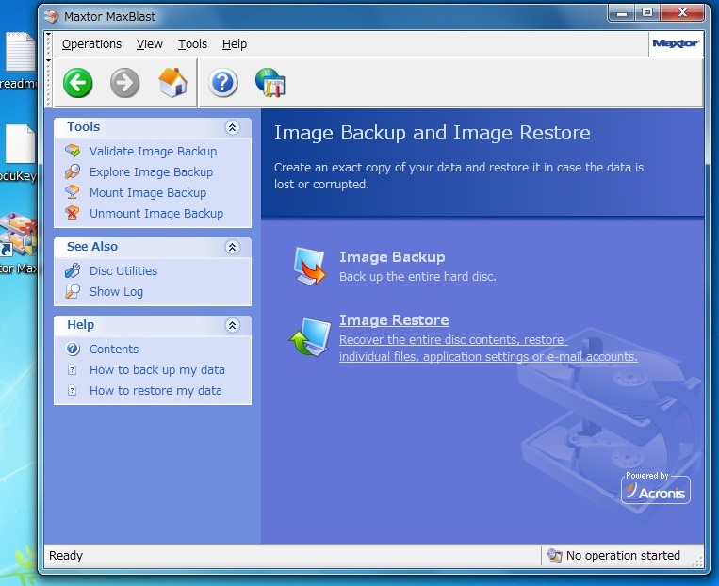Choose Mount Image Backup in Tools
This screenshot has height=586, width=719.
pyautogui.click(x=147, y=193)
